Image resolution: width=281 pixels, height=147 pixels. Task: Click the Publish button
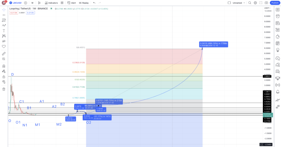[x=275, y=3]
